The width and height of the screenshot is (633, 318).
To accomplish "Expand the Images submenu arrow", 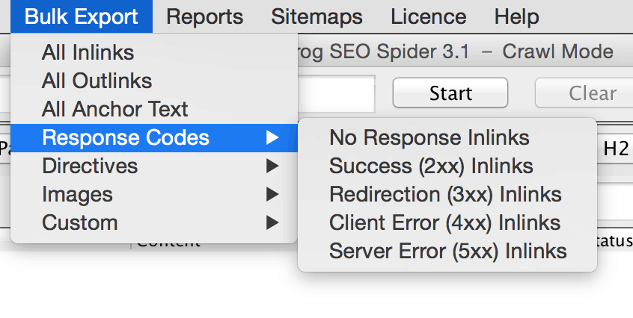I will tap(273, 194).
